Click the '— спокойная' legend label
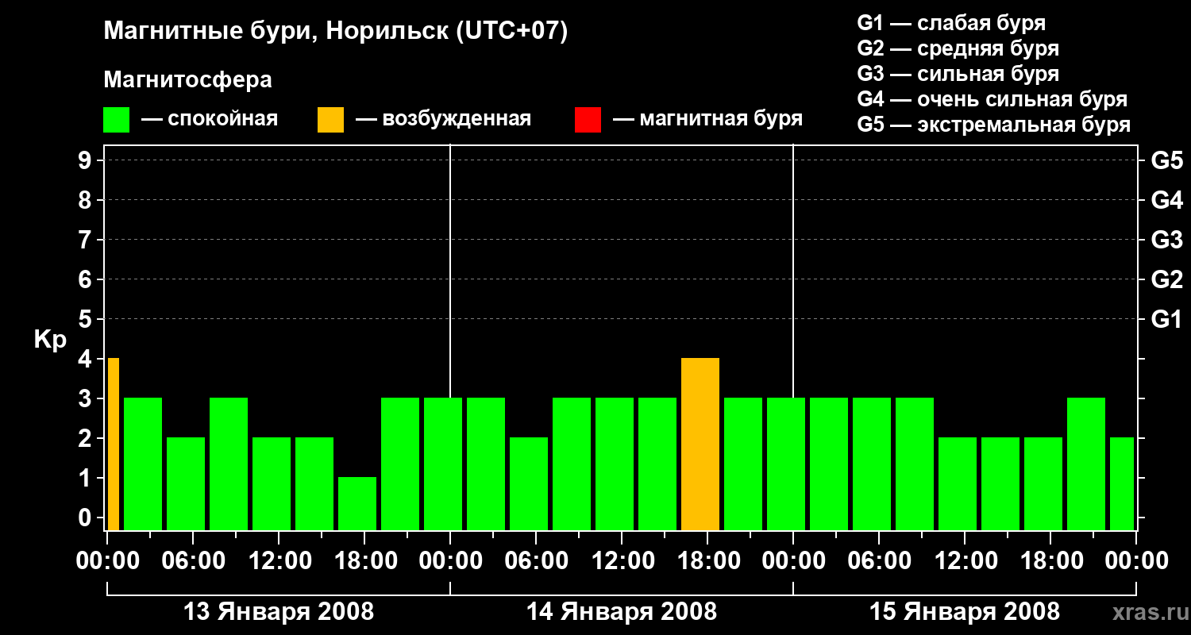Screen dimensions: 1191x635 pos(209,120)
